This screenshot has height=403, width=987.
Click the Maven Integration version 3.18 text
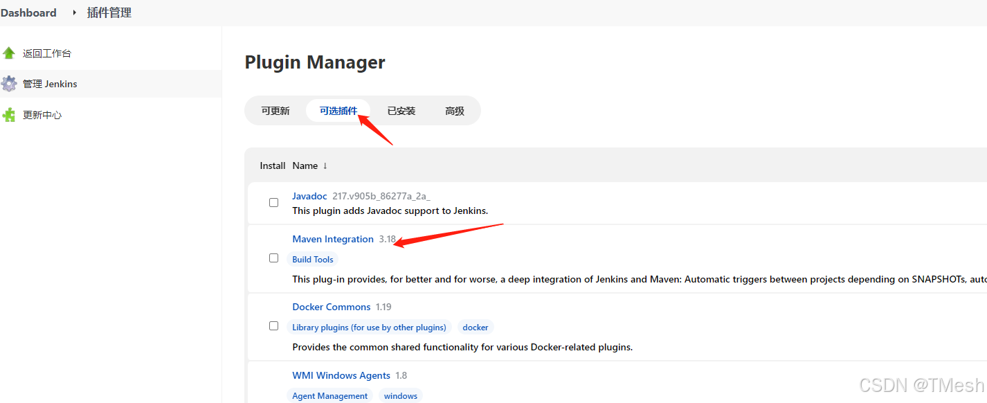pos(388,239)
